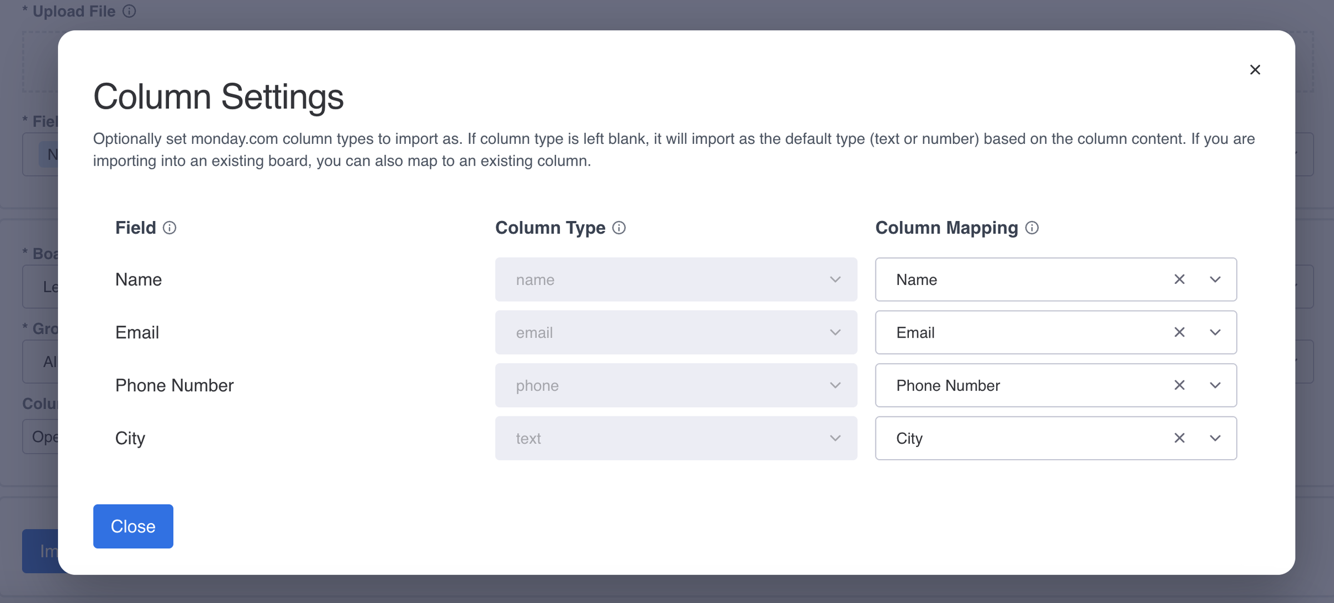This screenshot has width=1334, height=603.
Task: Click the info icon next to Column Type
Action: coord(619,228)
